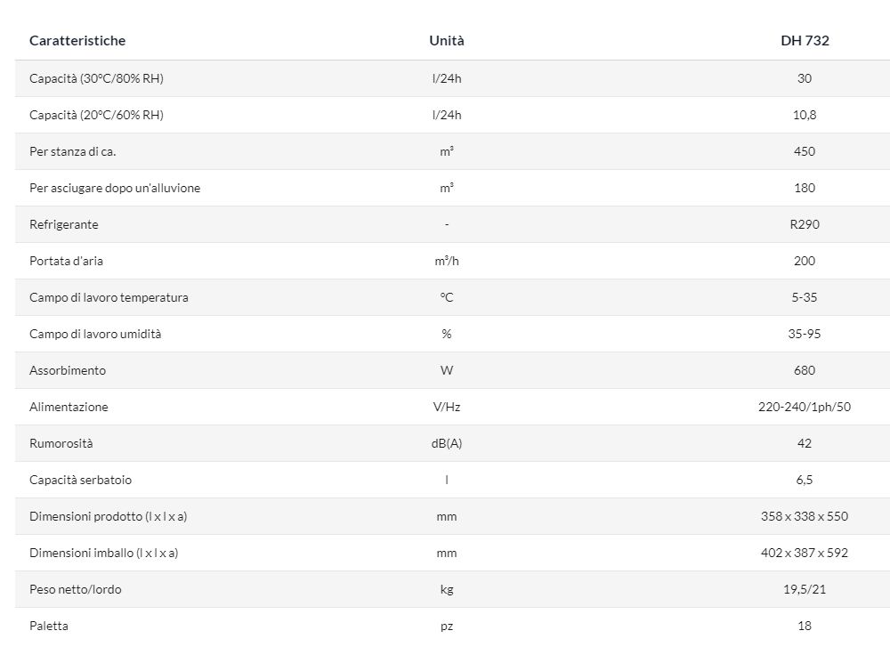This screenshot has height=655, width=890.
Task: Click the Caratteristiche column header
Action: pos(77,40)
